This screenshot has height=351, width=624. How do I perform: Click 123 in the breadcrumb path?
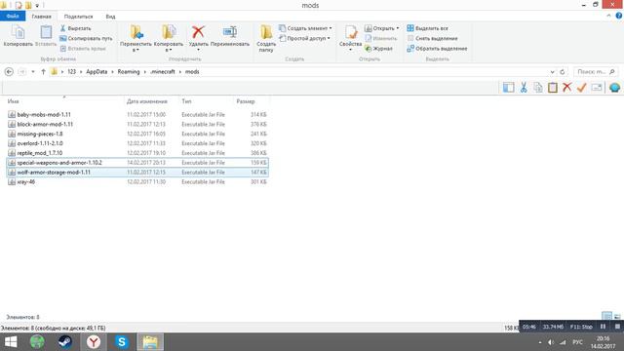pos(71,72)
